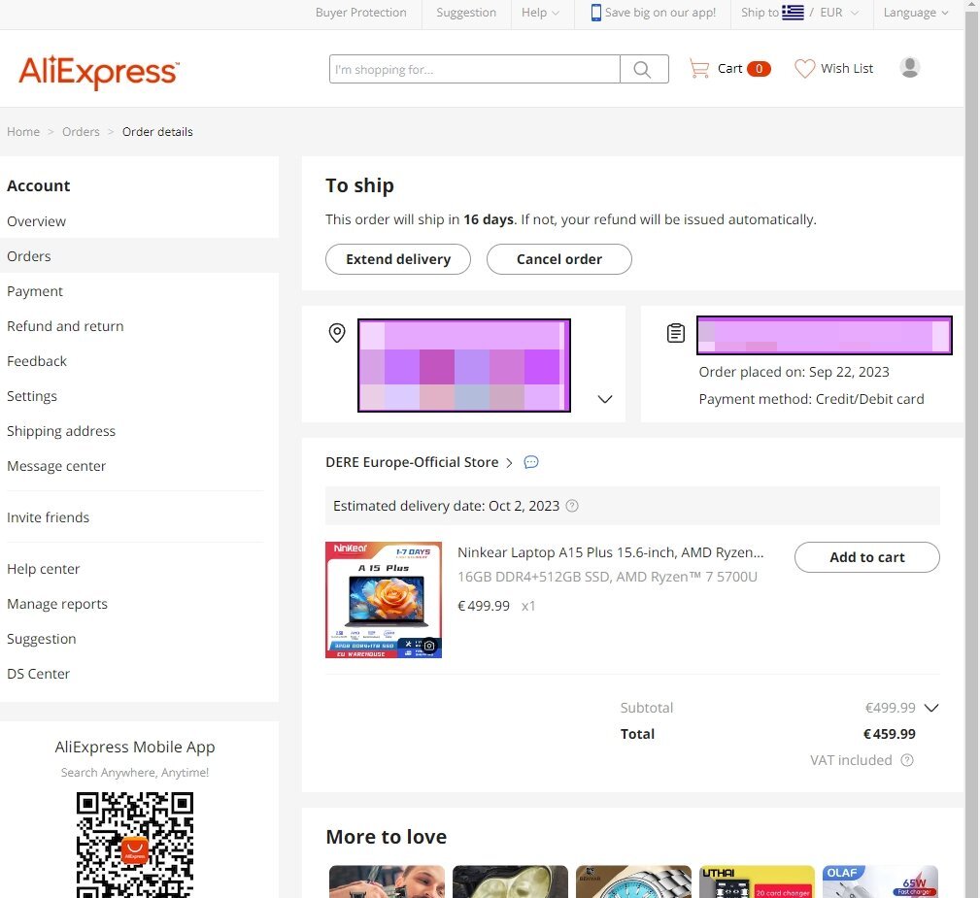This screenshot has width=980, height=898.
Task: Open Shipping address in sidebar
Action: point(61,431)
